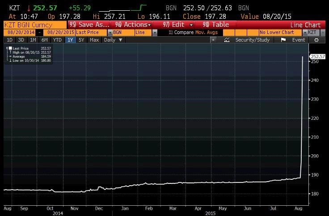Click the start date field 08/20/2014
This screenshot has width=329, height=216.
point(21,33)
